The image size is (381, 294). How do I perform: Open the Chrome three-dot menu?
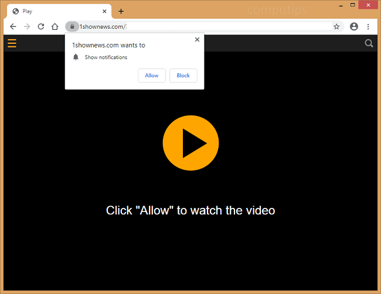tap(368, 26)
